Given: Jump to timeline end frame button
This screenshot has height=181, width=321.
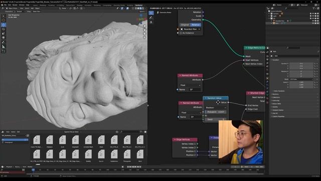Looking at the screenshot, I should click(140, 167).
